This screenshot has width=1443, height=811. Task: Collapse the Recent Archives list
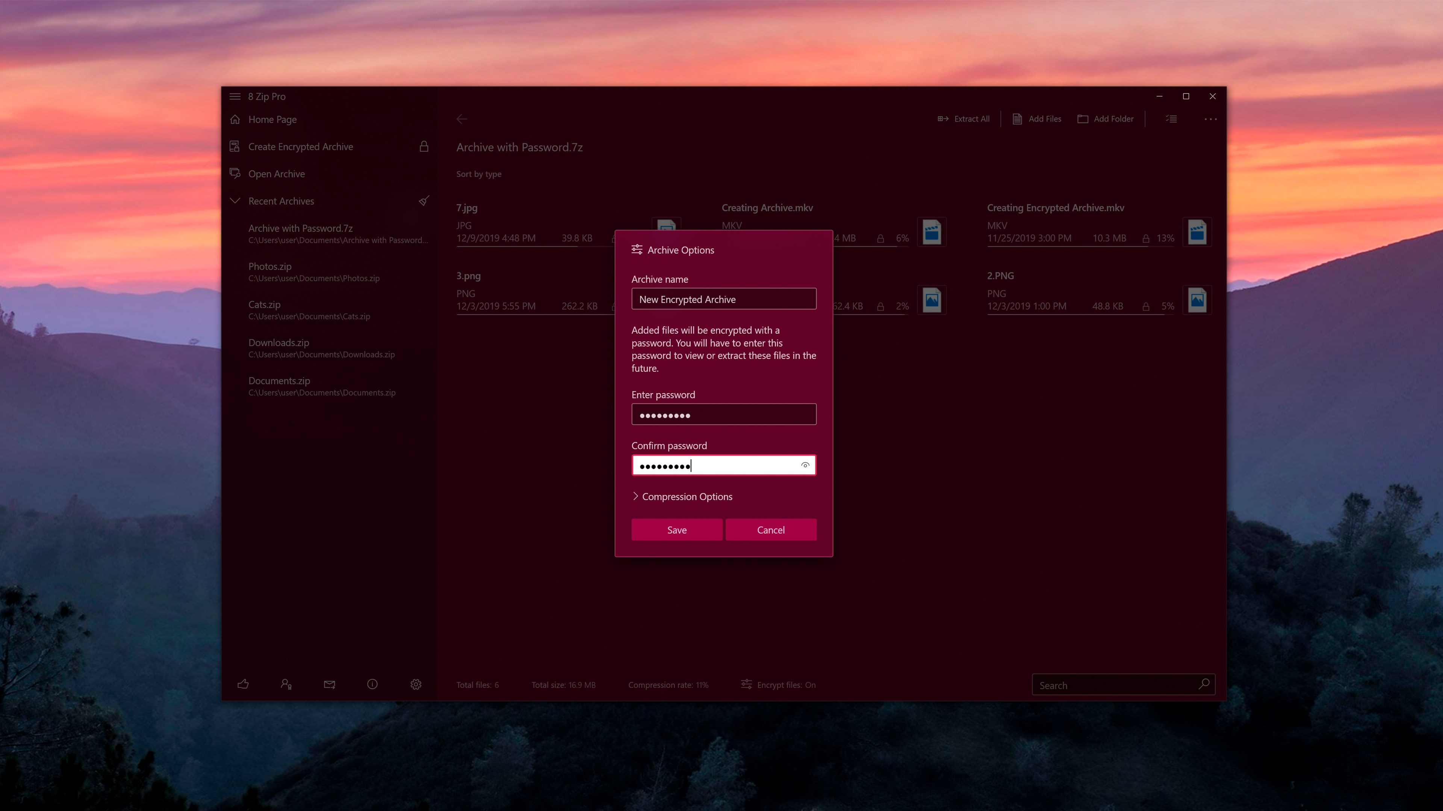pyautogui.click(x=235, y=200)
